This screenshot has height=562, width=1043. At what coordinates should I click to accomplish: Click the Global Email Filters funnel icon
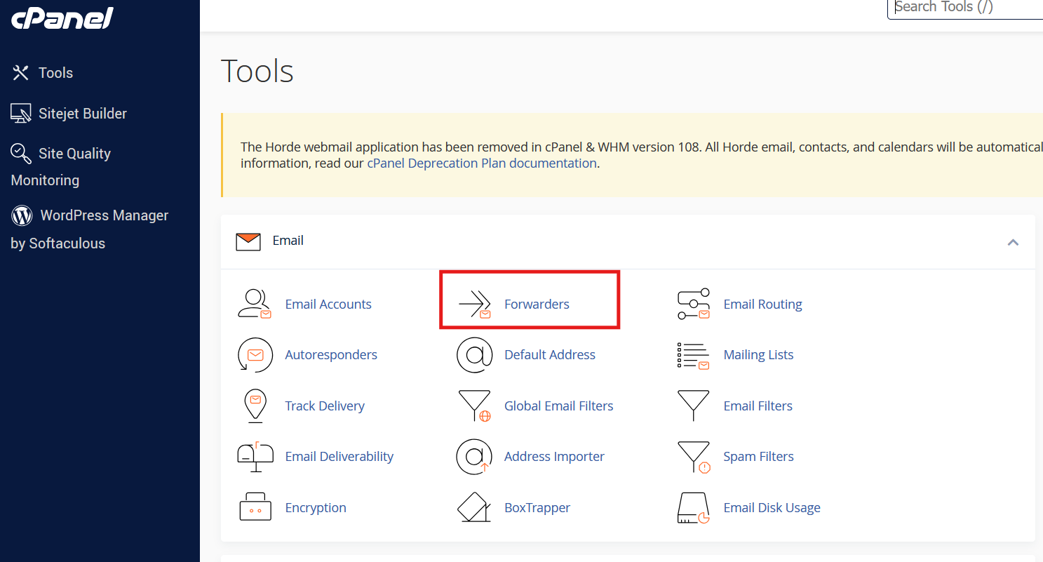coord(475,406)
